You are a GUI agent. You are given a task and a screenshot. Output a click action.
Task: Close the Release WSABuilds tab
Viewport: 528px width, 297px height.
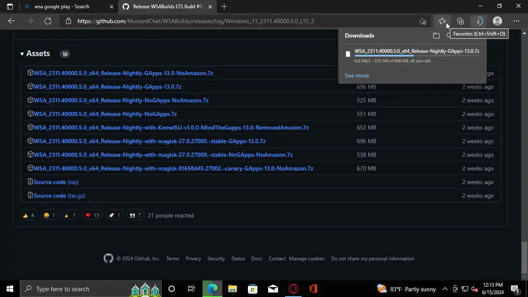point(210,7)
